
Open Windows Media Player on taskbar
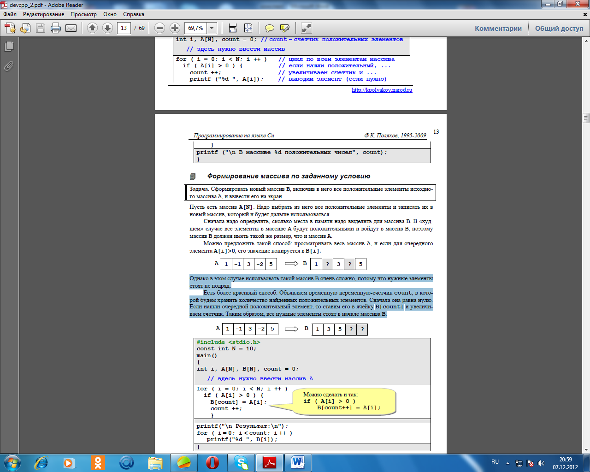(x=68, y=462)
